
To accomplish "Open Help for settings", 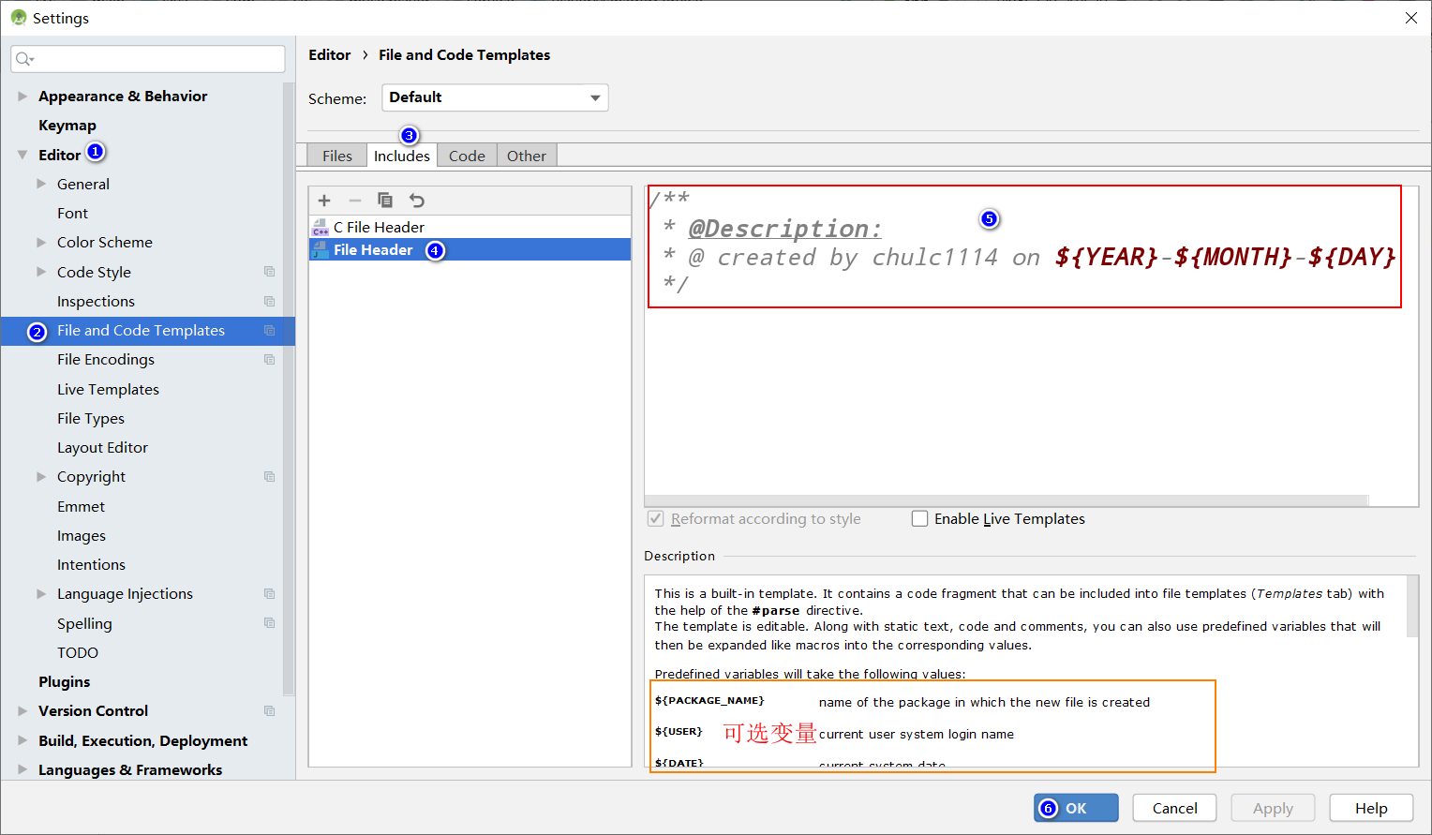I will [1371, 808].
